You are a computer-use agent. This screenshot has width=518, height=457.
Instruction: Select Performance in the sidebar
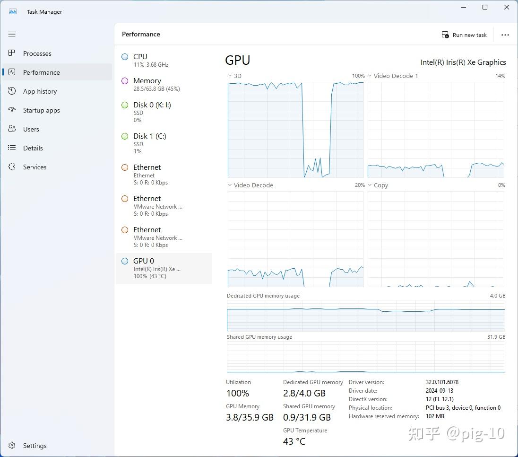tap(43, 72)
